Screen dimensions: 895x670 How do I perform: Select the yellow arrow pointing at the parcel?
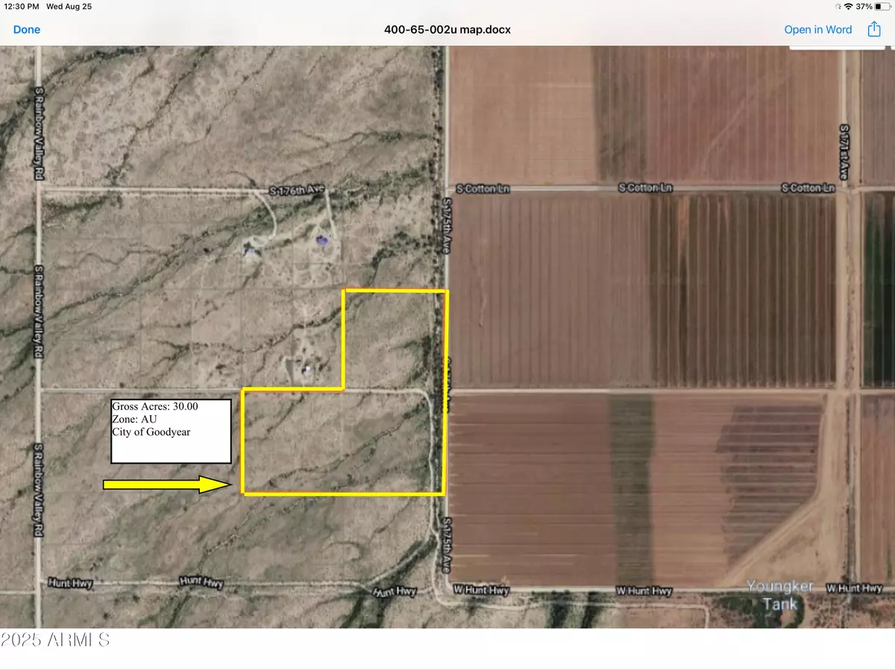pos(166,484)
